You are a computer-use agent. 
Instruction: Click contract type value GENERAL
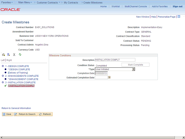pyautogui.click(x=146, y=32)
